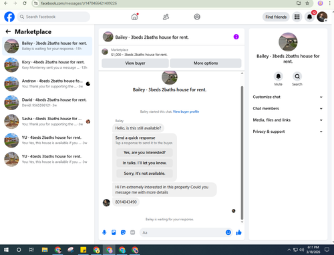This screenshot has width=334, height=255.
Task: Open the Facebook menu grid icon
Action: (x=297, y=17)
